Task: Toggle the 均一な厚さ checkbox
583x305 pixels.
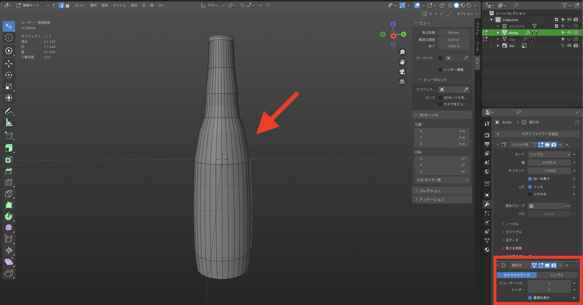Action: pos(530,179)
